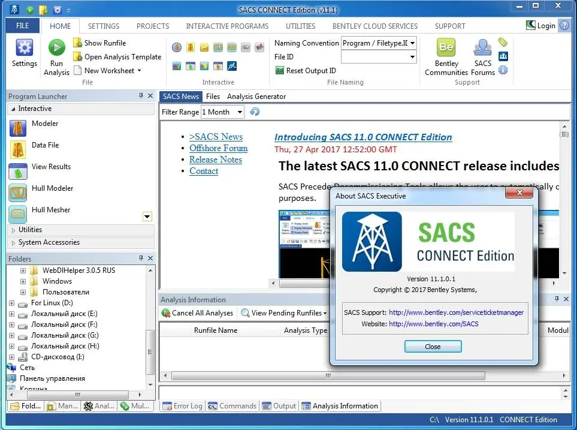Click the Run Analysis green play icon

click(x=57, y=47)
